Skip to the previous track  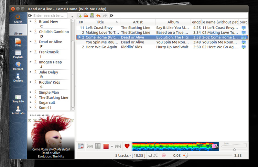pos(90,146)
